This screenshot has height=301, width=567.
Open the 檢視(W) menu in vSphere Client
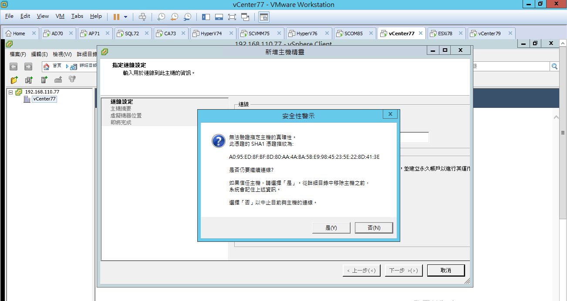coord(62,54)
